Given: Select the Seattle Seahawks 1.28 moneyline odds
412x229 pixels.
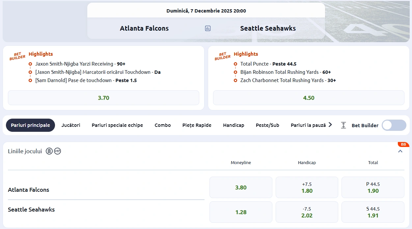Looking at the screenshot, I should pyautogui.click(x=241, y=212).
